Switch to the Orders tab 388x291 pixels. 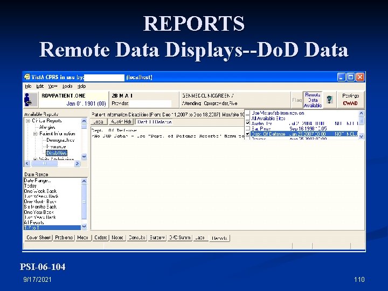tap(100, 238)
